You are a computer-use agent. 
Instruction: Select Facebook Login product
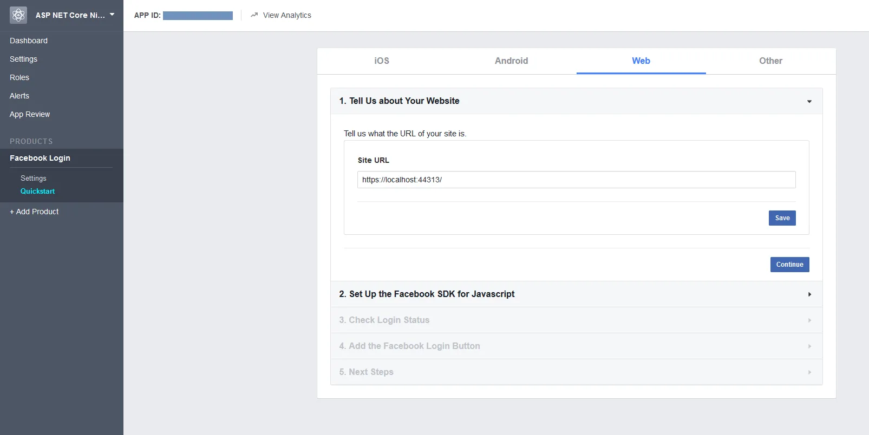(40, 158)
